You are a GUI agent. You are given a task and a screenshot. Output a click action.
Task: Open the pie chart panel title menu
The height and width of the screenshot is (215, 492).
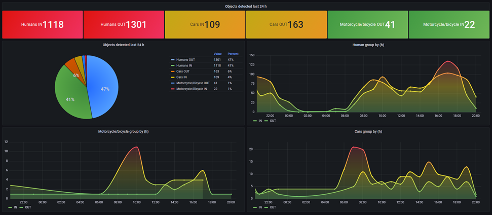[123, 45]
